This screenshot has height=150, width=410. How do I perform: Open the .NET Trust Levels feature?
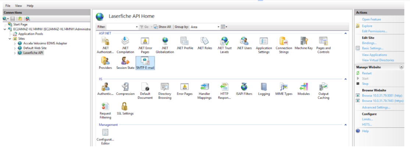pos(224,45)
